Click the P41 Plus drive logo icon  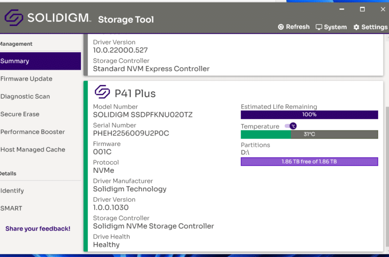(102, 92)
